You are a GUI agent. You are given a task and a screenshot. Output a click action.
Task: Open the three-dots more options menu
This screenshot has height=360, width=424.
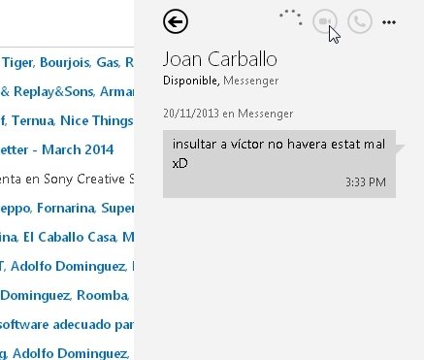tap(389, 22)
